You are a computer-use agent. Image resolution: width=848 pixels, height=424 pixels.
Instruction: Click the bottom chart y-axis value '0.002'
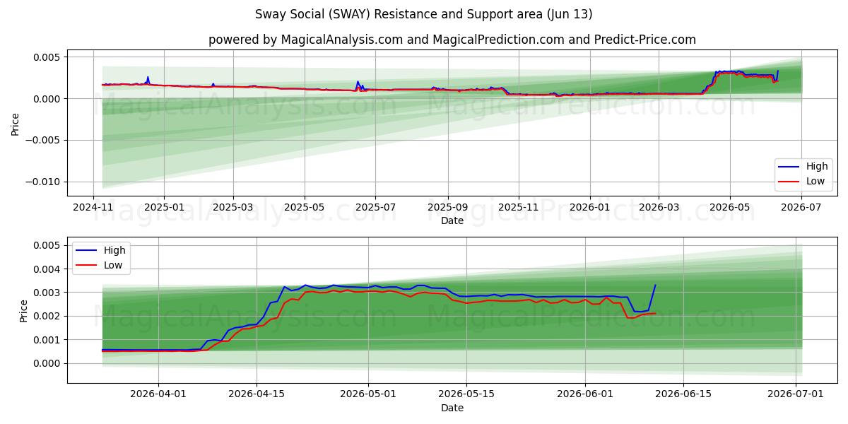click(x=48, y=317)
